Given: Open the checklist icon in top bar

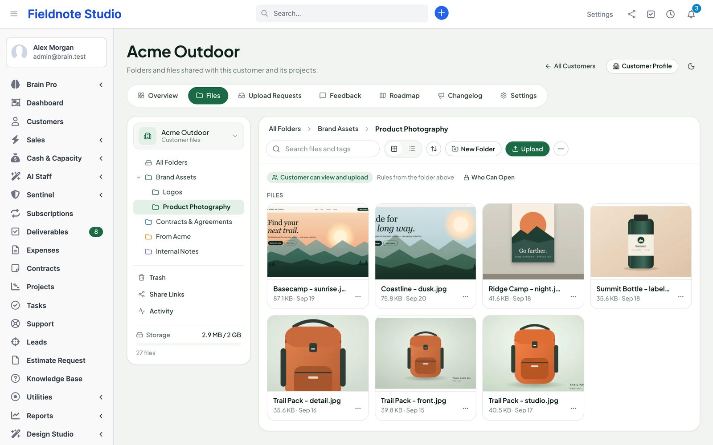Looking at the screenshot, I should [x=651, y=14].
